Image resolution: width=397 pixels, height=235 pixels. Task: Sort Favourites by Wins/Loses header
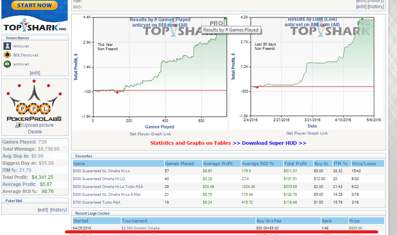(368, 164)
